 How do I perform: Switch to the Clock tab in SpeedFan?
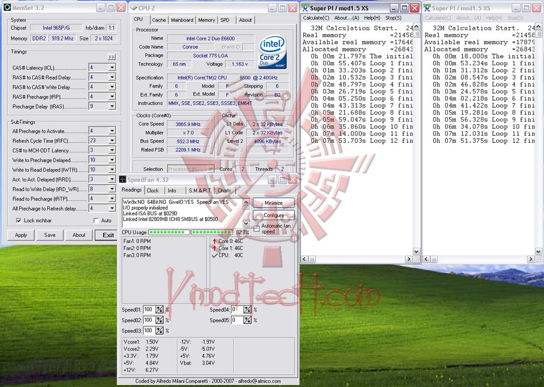coord(152,191)
